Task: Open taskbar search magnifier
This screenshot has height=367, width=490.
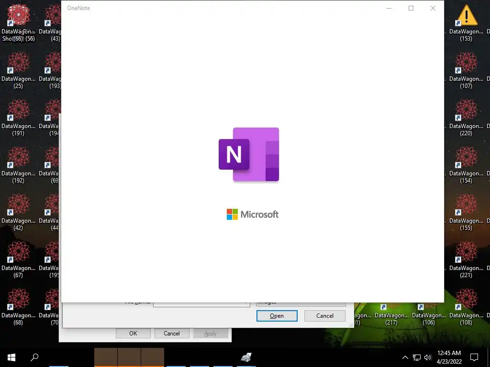Action: [x=34, y=357]
